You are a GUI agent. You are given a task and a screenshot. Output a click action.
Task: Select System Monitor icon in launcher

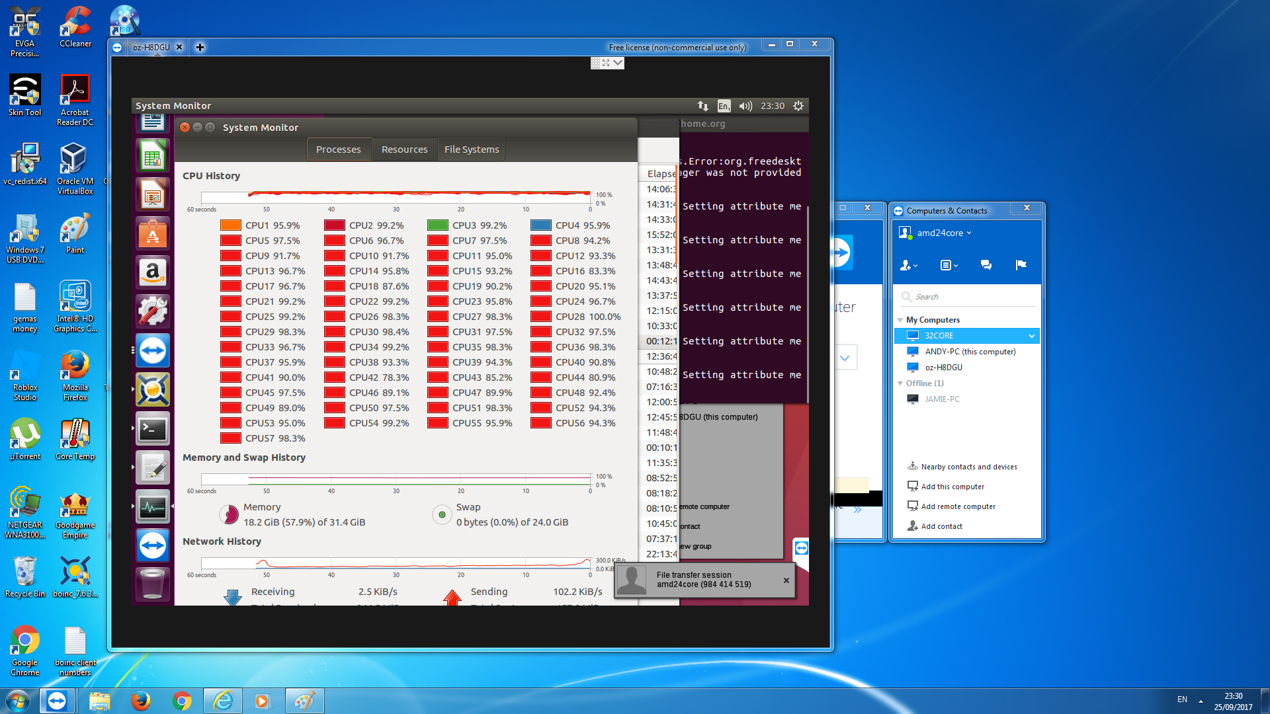click(x=153, y=507)
